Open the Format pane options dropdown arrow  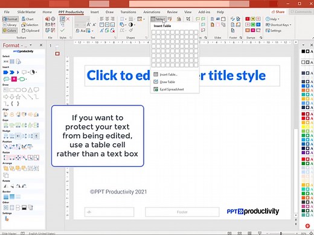(31, 45)
